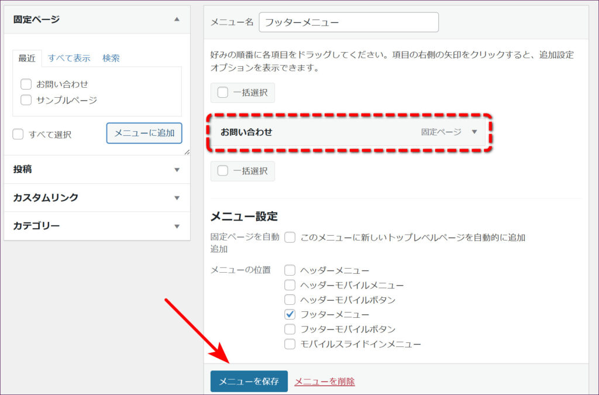Expand the カテゴリー section
This screenshot has width=599, height=395.
pyautogui.click(x=177, y=226)
